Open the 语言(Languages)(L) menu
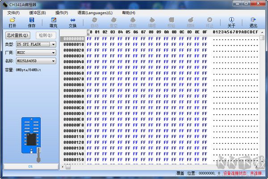The height and width of the screenshot is (179, 268). pyautogui.click(x=95, y=13)
